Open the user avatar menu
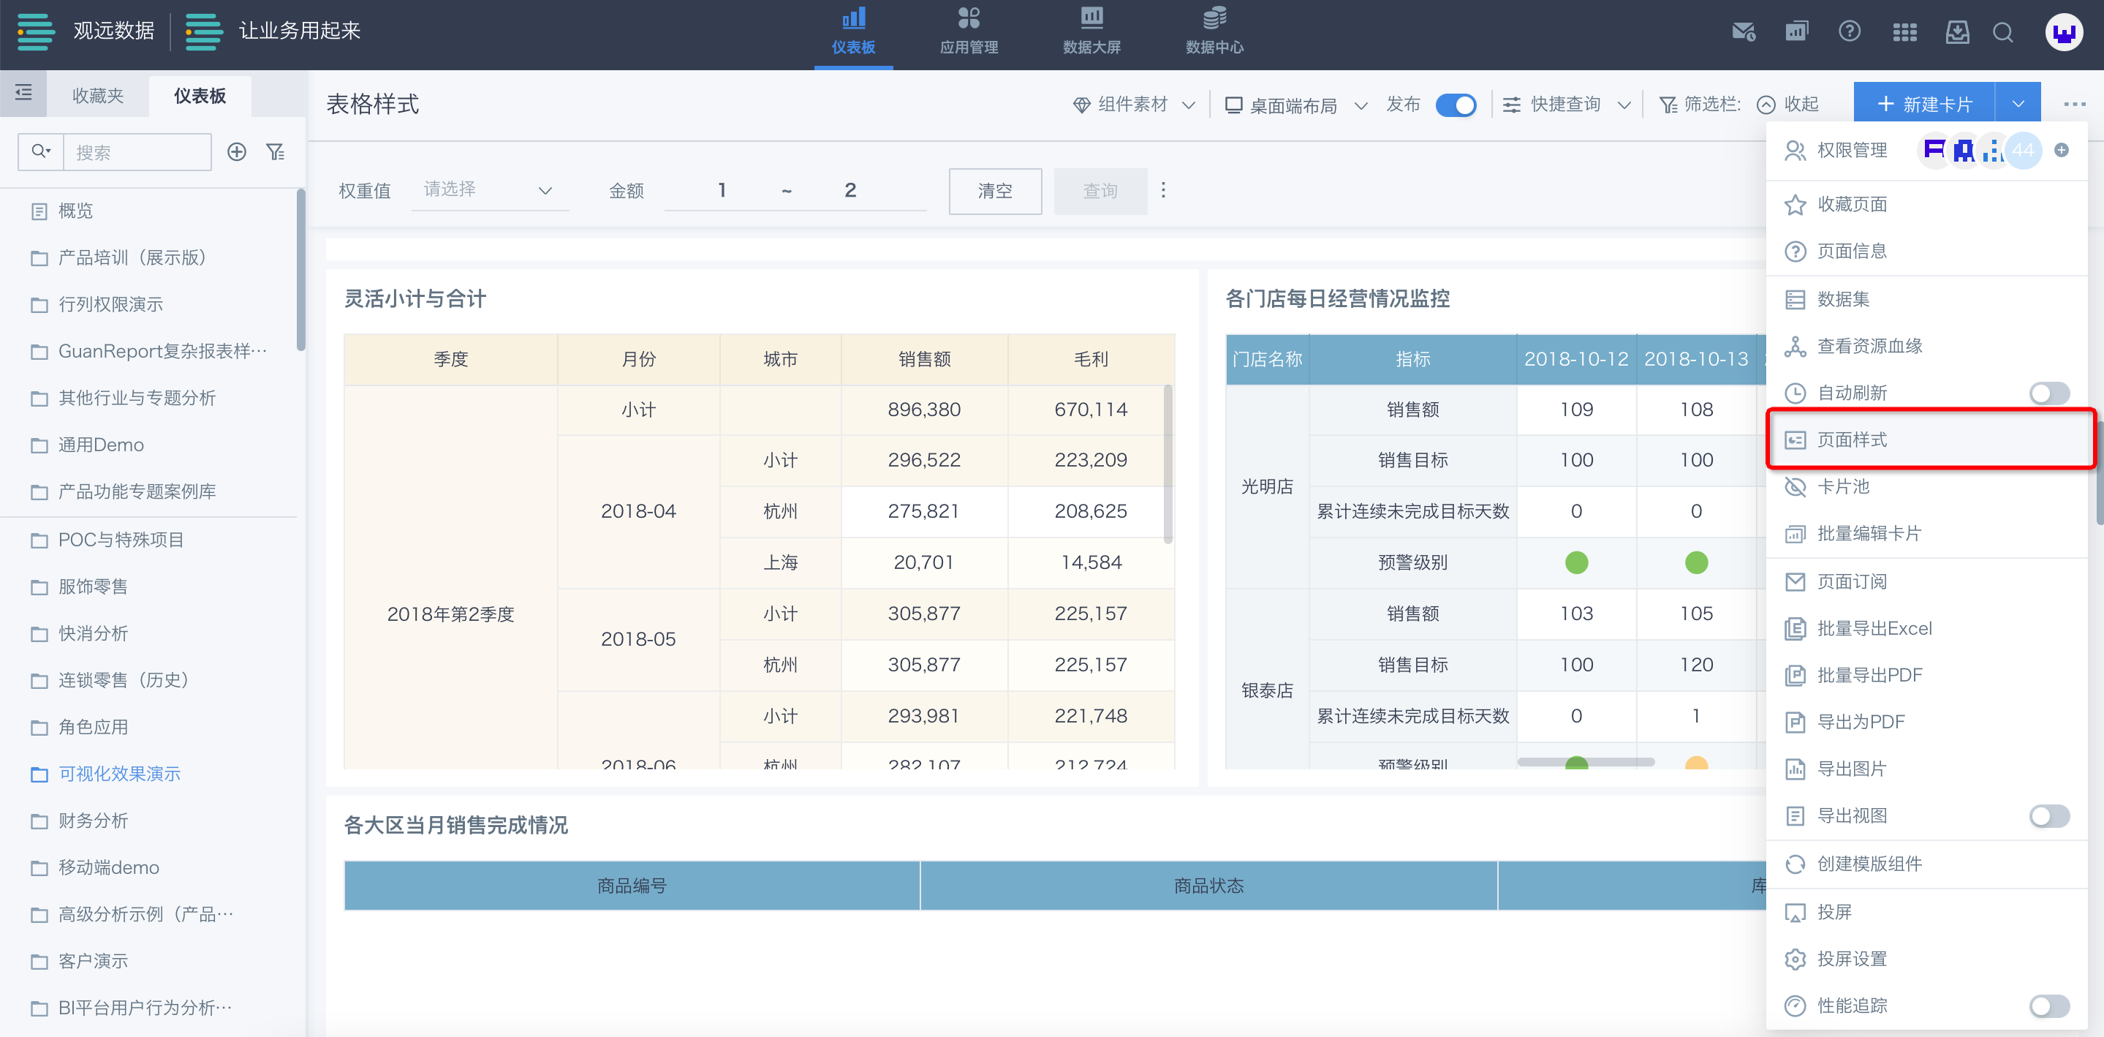This screenshot has height=1037, width=2104. click(x=2063, y=33)
